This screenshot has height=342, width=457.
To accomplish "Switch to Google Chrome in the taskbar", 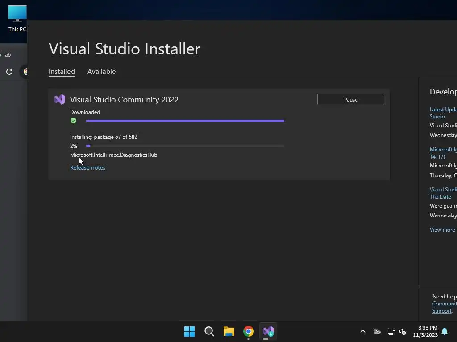I will click(249, 331).
